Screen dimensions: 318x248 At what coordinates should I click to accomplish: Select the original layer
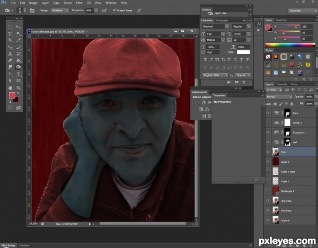290,220
